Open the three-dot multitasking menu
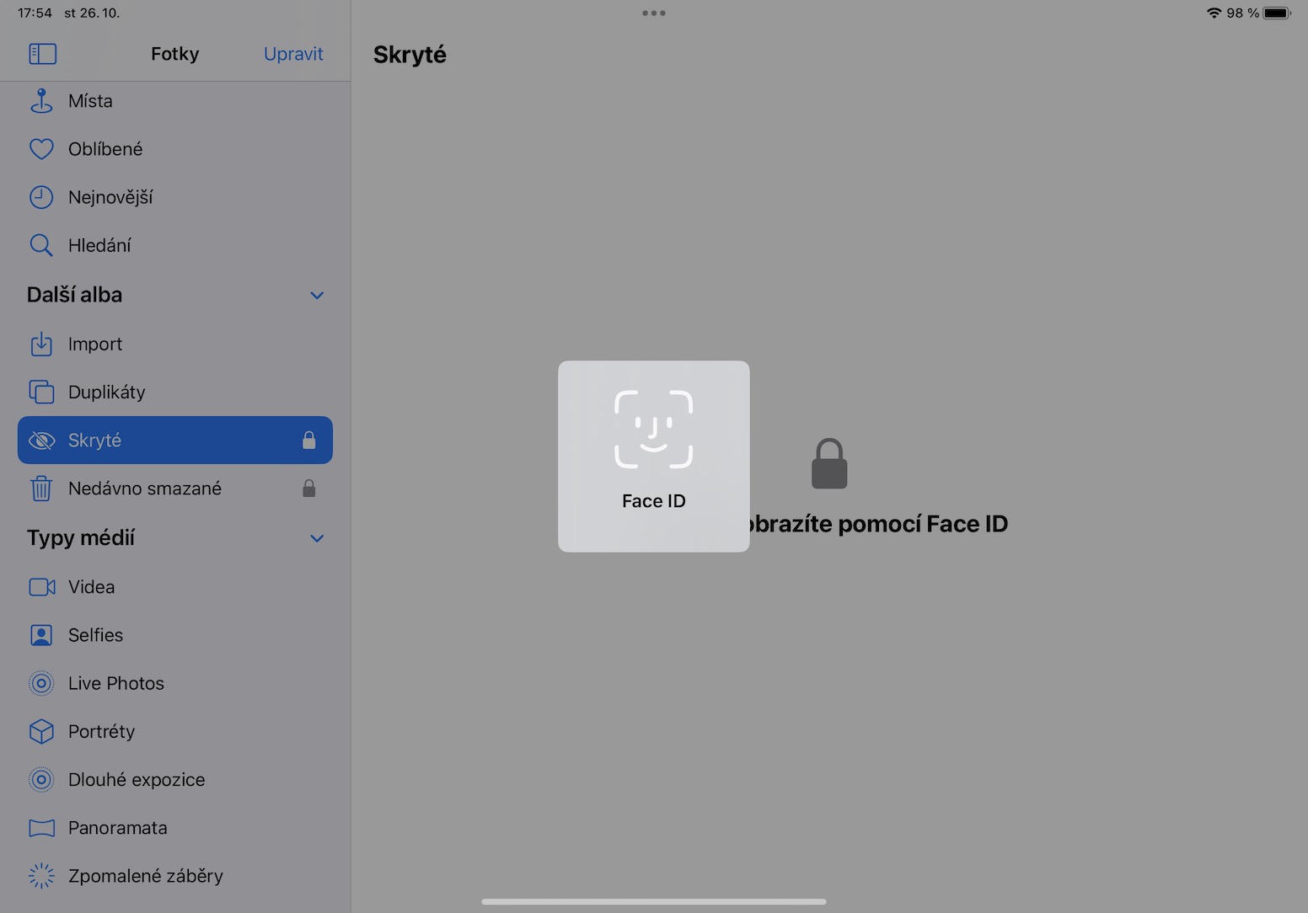1308x913 pixels. coord(654,13)
